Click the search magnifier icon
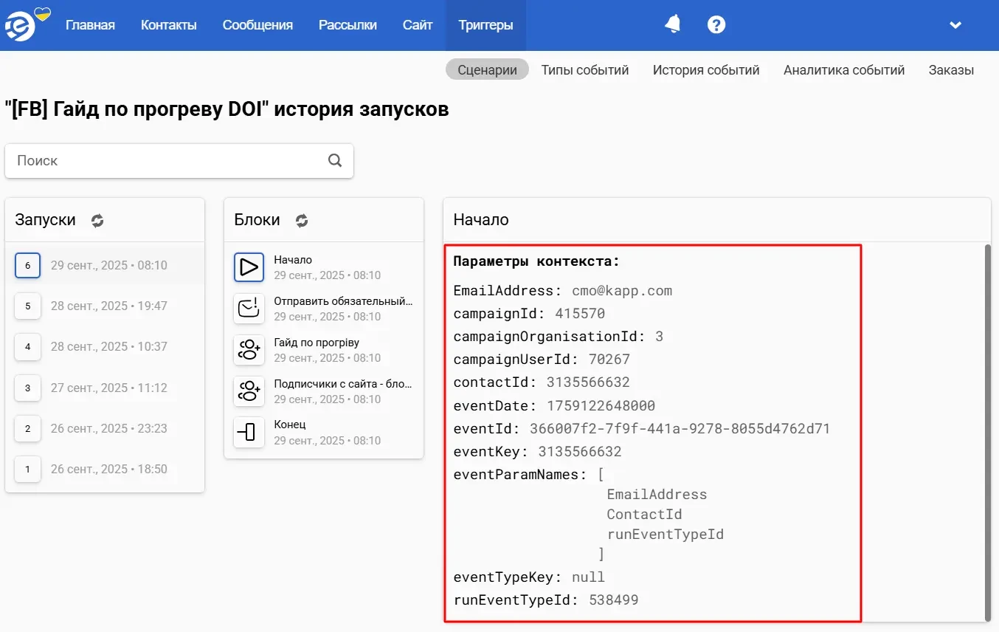 tap(335, 160)
